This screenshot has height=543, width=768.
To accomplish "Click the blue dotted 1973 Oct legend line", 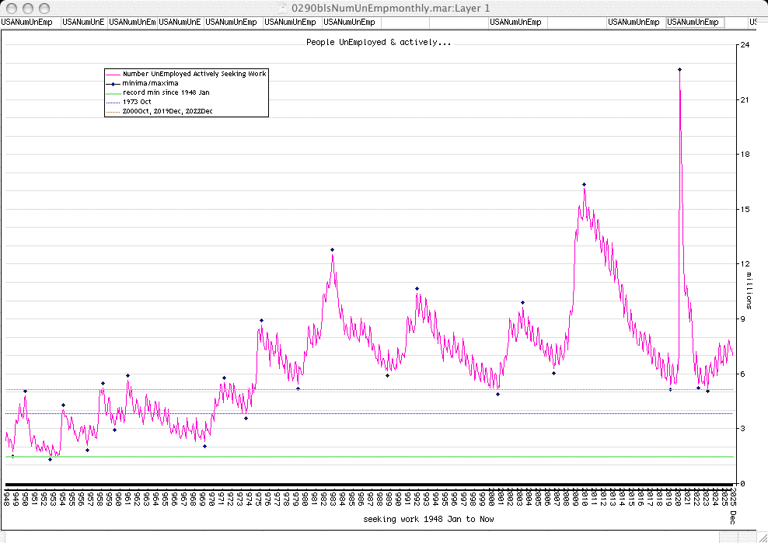I will click(x=112, y=102).
